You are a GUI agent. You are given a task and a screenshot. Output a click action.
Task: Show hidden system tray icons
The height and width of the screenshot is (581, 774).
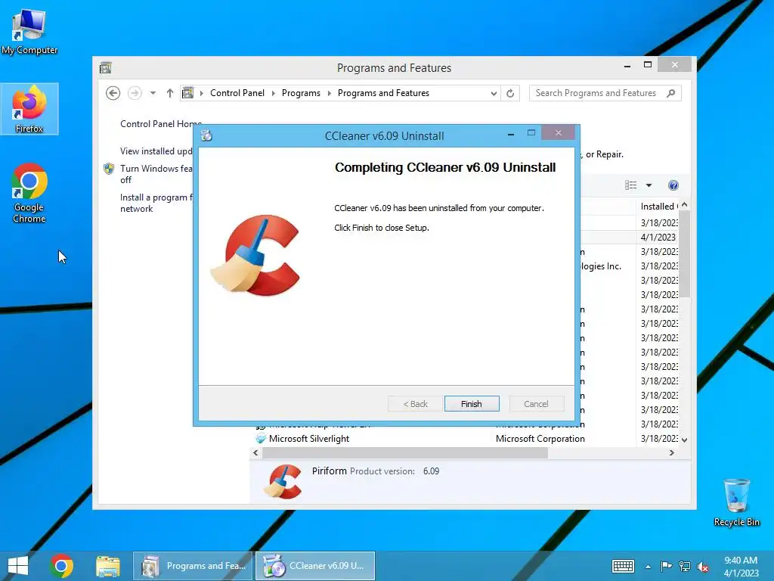(648, 567)
